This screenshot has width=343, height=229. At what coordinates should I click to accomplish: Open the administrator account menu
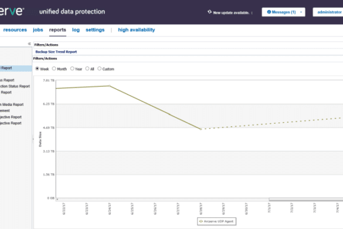pyautogui.click(x=329, y=12)
